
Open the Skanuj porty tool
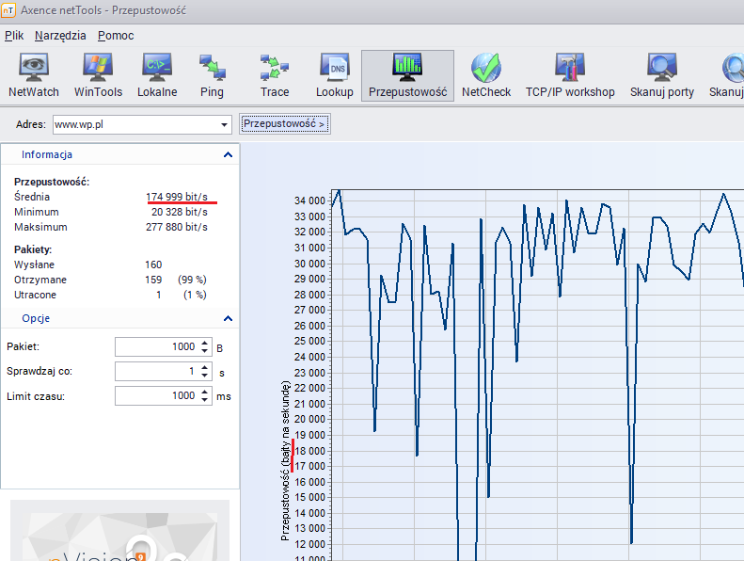tap(662, 75)
